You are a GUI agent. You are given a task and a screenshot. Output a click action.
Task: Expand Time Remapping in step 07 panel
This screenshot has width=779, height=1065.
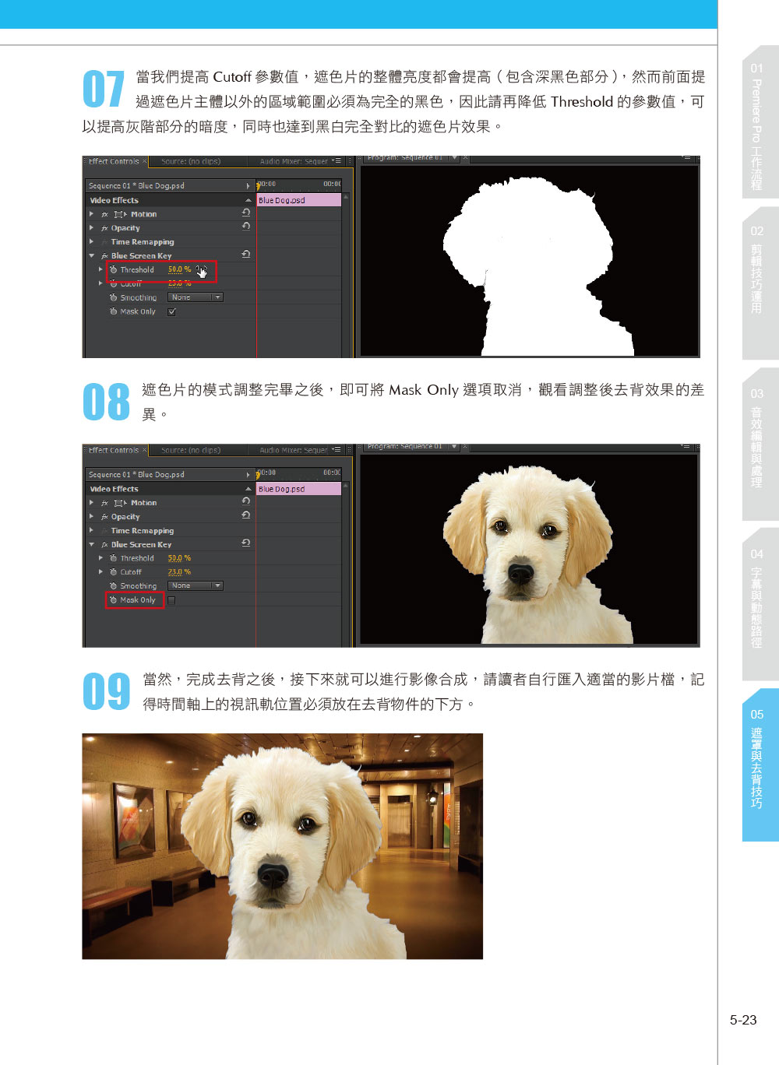pyautogui.click(x=92, y=242)
